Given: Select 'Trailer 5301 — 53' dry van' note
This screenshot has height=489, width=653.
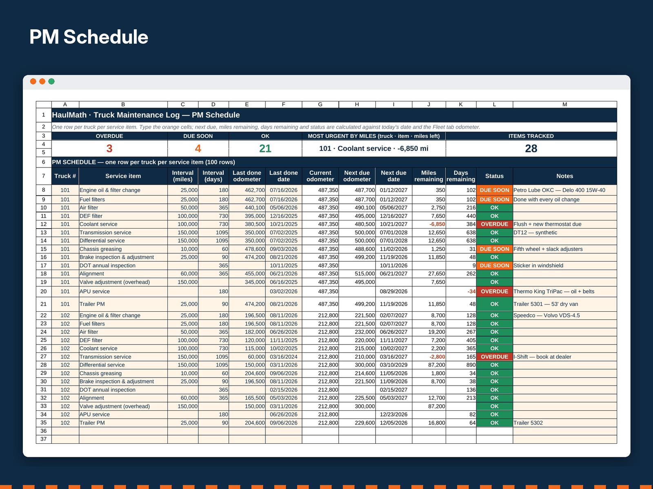Looking at the screenshot, I should [x=565, y=304].
